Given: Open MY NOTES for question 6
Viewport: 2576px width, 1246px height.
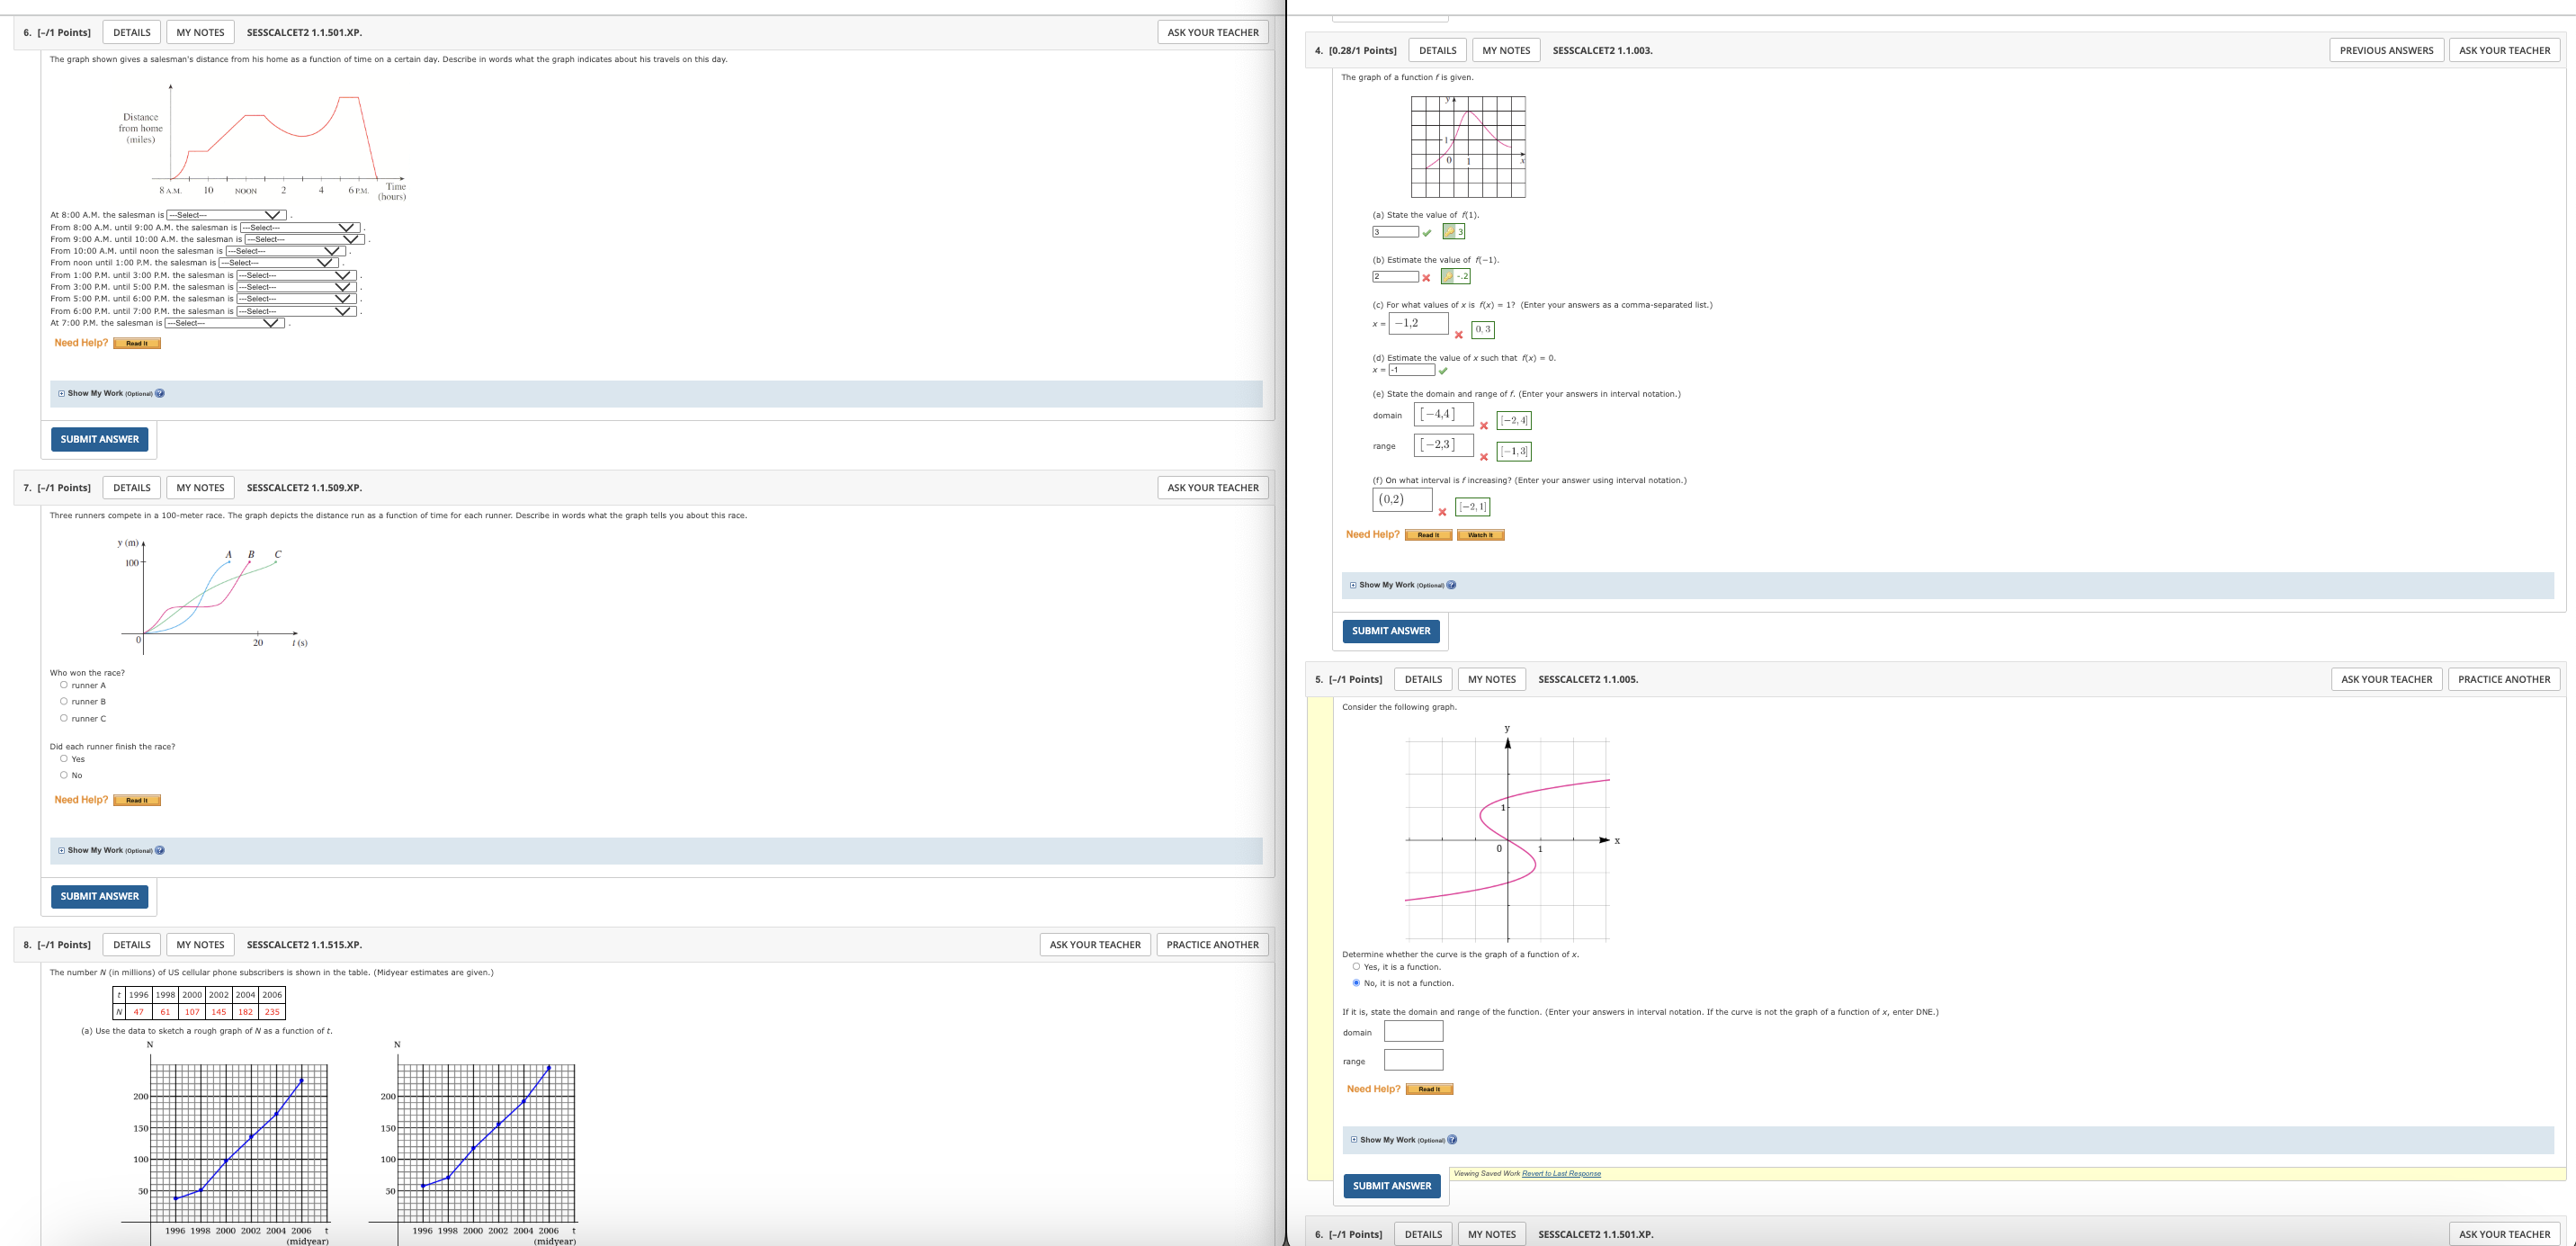Looking at the screenshot, I should (x=200, y=32).
